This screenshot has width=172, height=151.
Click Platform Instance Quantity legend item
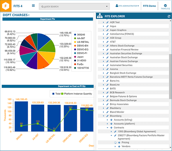click(77, 94)
